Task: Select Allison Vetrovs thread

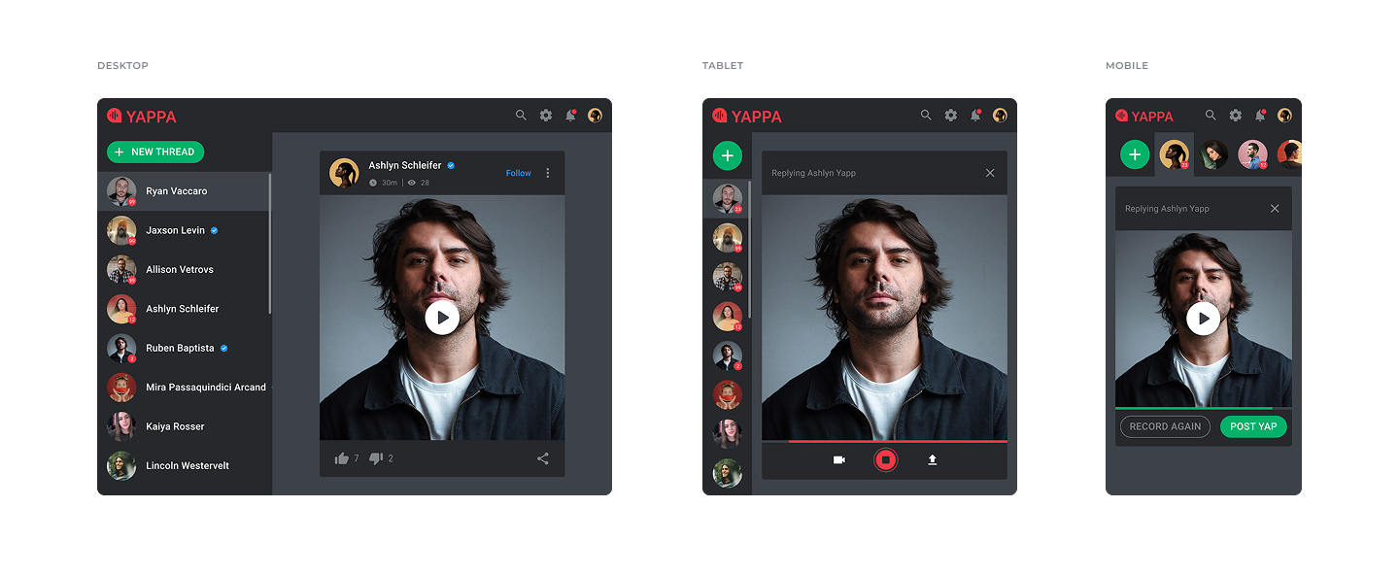Action: [183, 269]
